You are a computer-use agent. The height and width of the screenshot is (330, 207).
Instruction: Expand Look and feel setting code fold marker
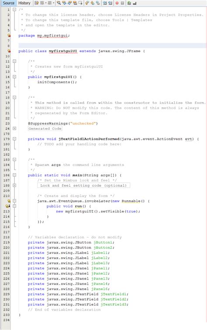coord(14,185)
